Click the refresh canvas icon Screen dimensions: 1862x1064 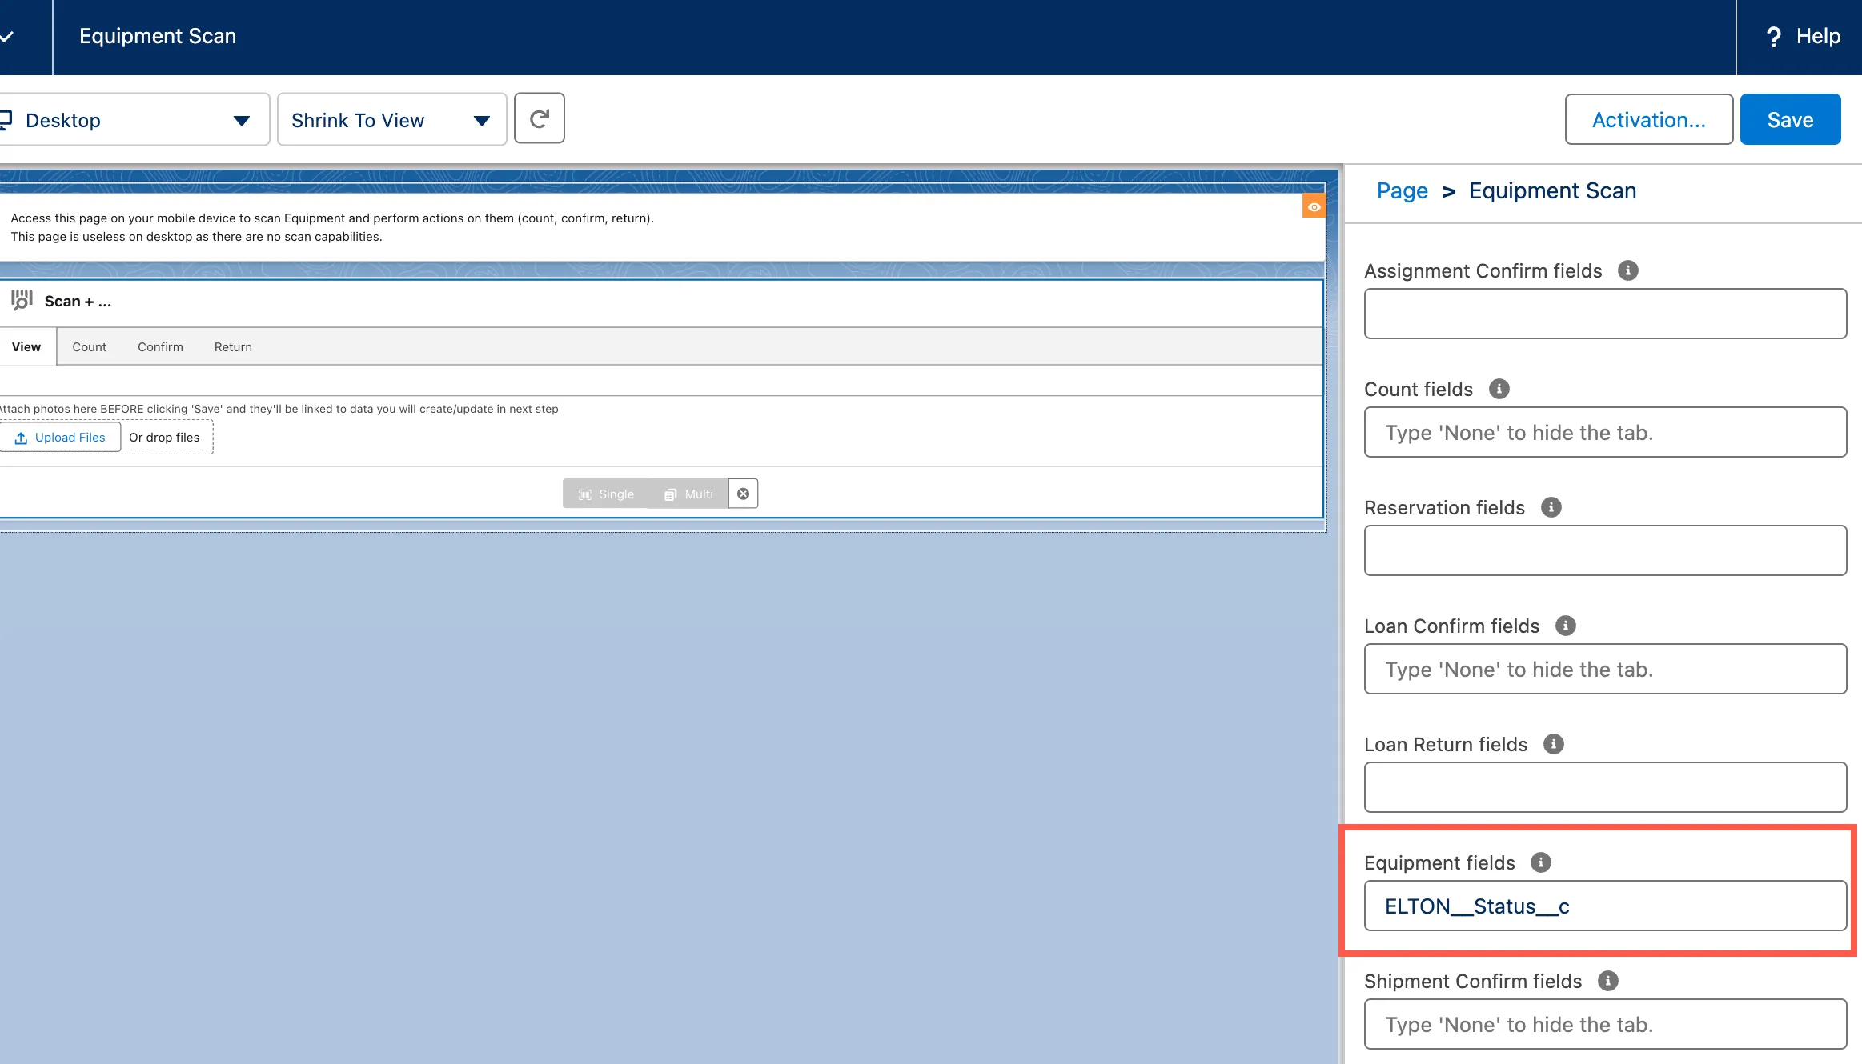539,118
